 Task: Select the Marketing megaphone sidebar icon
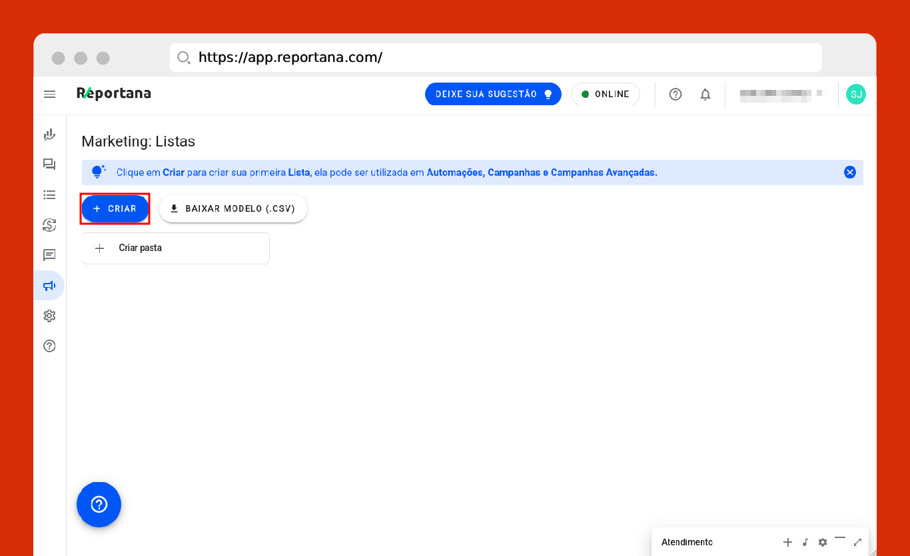[x=49, y=286]
